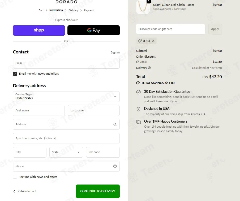The height and width of the screenshot is (201, 240).
Task: Open the State dropdown
Action: (x=66, y=152)
